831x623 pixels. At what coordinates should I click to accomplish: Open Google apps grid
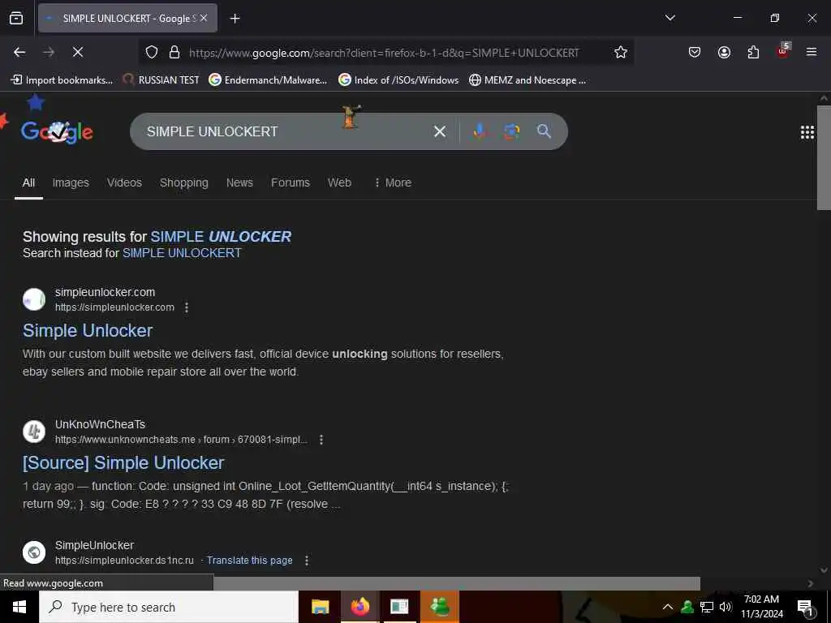click(x=807, y=132)
